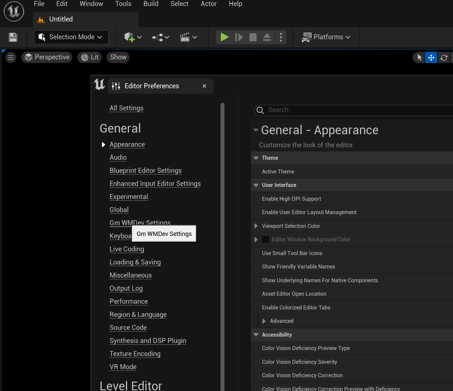Open the viewport hamburger options menu
453x391 pixels.
[11, 57]
